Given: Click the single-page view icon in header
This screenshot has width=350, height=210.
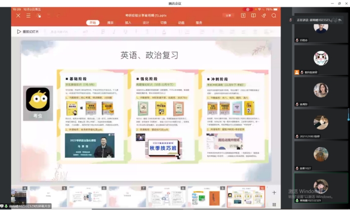Looking at the screenshot, I should [x=243, y=16].
